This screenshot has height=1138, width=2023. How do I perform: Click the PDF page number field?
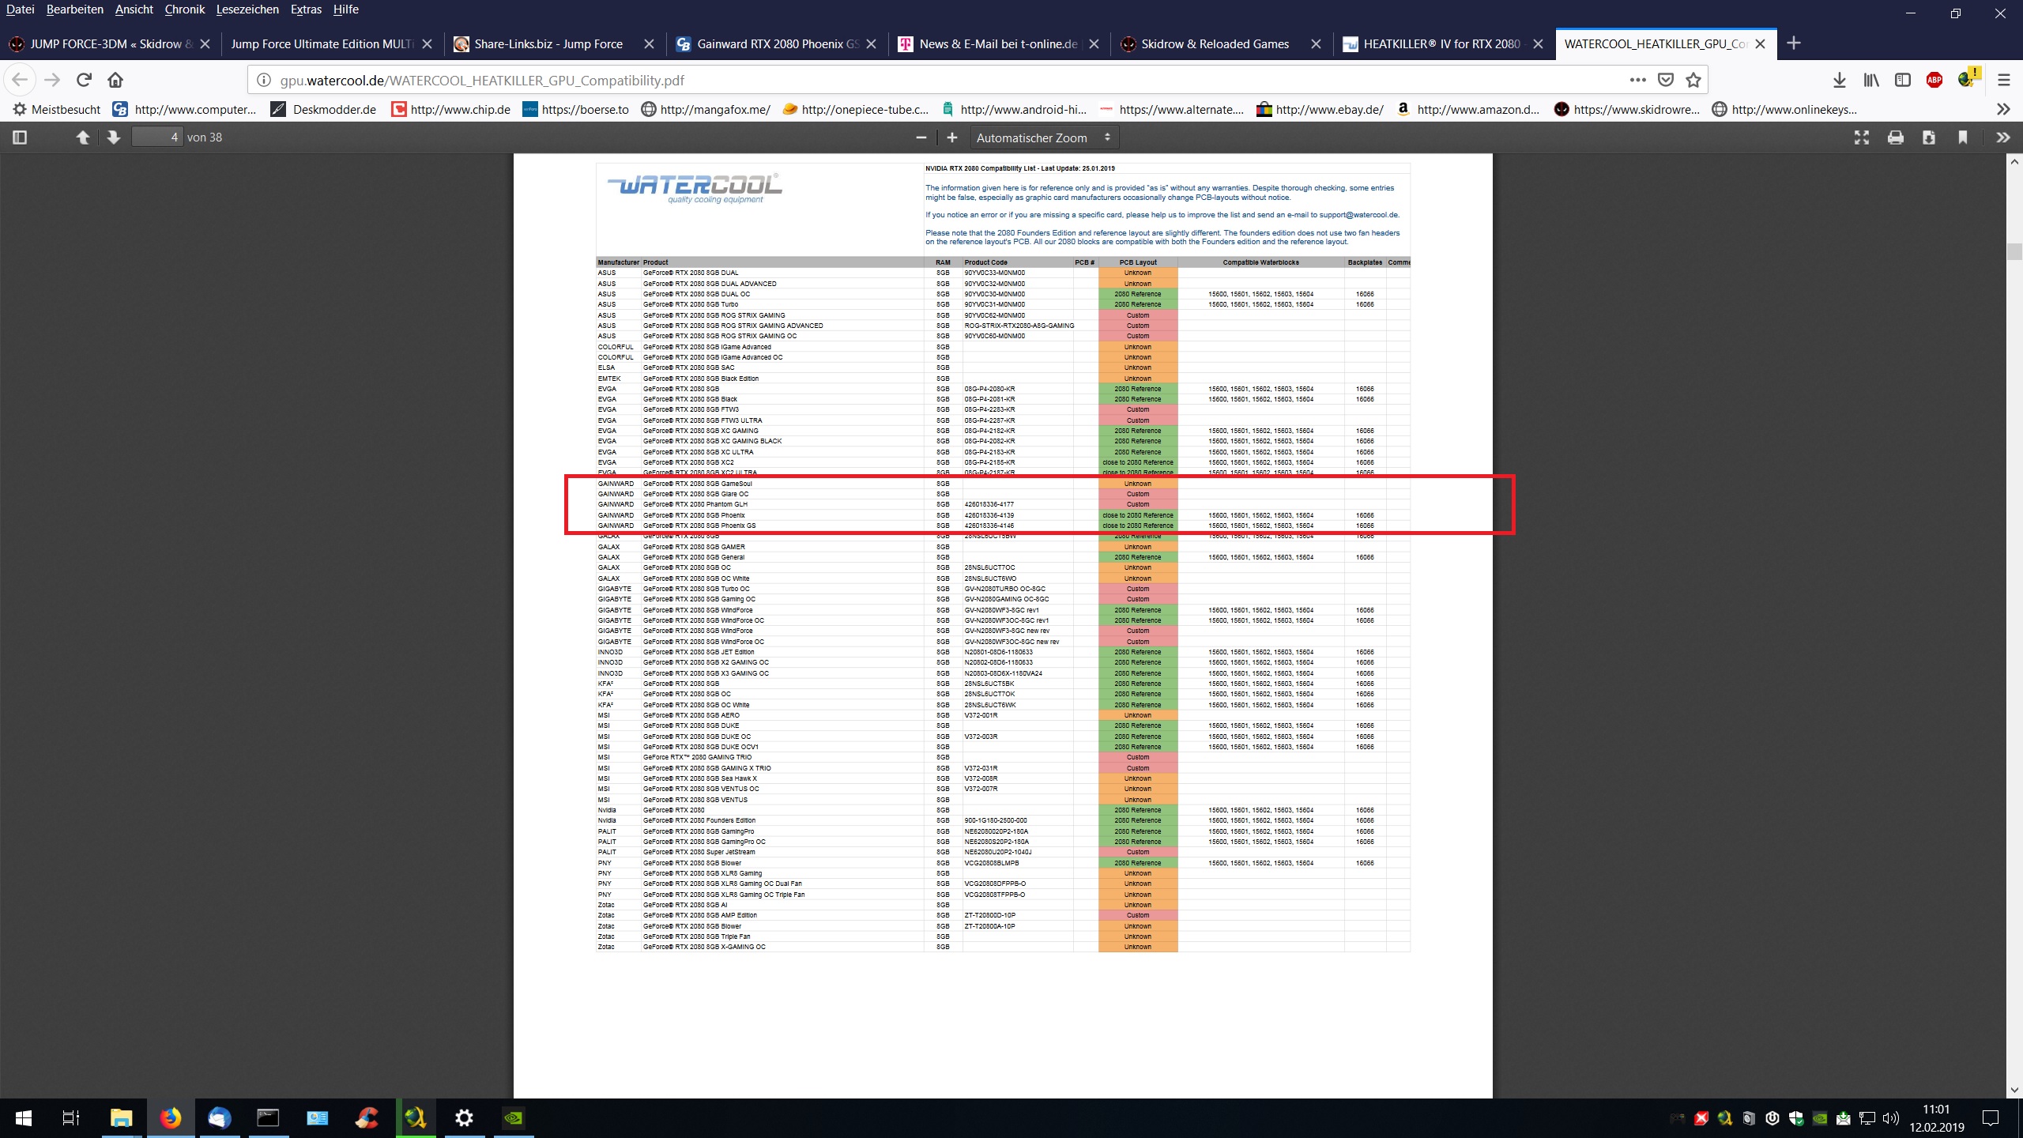click(x=157, y=138)
